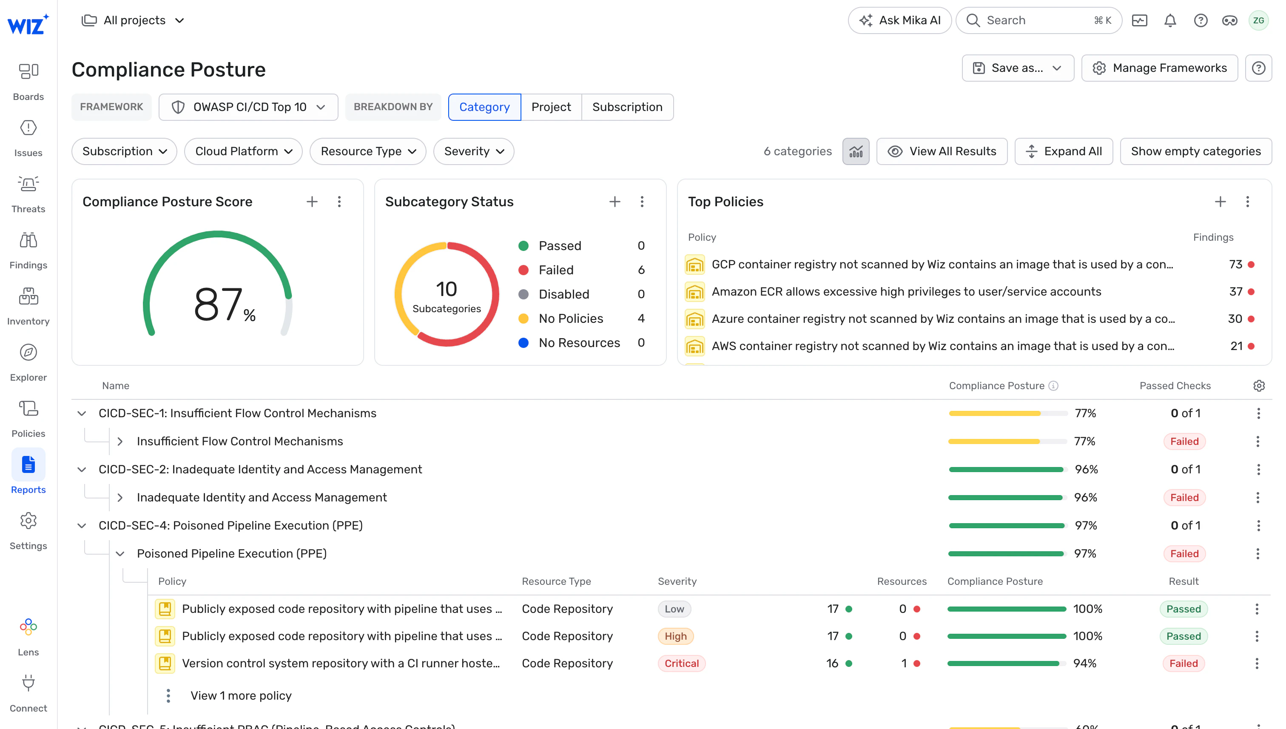Screen dimensions: 1286x729
Task: Toggle the charts view button
Action: (856, 151)
